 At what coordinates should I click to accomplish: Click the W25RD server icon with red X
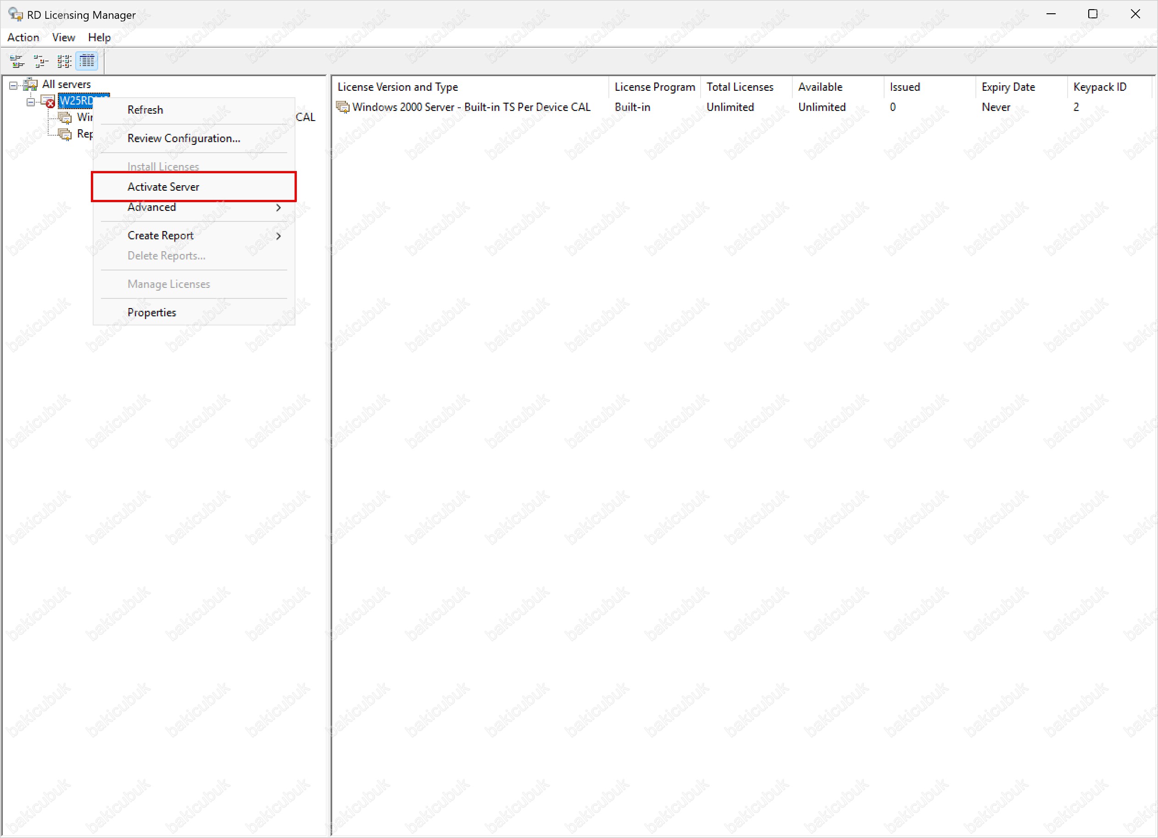[48, 101]
